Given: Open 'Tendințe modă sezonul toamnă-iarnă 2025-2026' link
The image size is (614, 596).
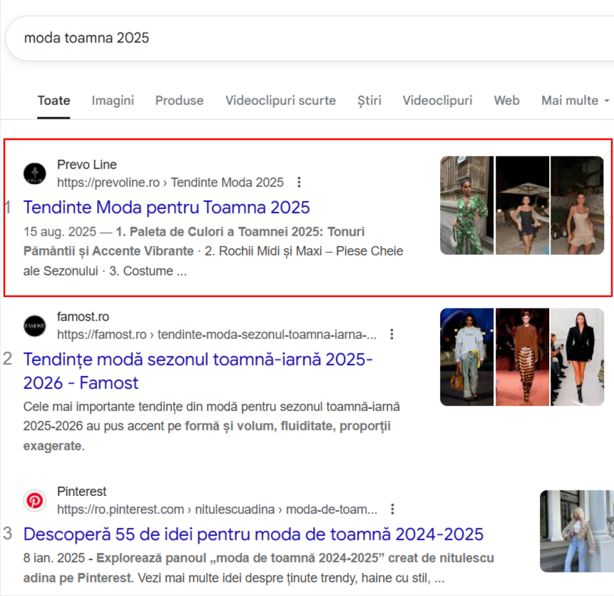Looking at the screenshot, I should click(x=198, y=371).
